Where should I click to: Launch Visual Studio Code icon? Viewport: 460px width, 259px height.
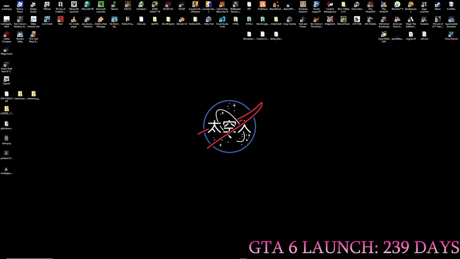pyautogui.click(x=222, y=22)
